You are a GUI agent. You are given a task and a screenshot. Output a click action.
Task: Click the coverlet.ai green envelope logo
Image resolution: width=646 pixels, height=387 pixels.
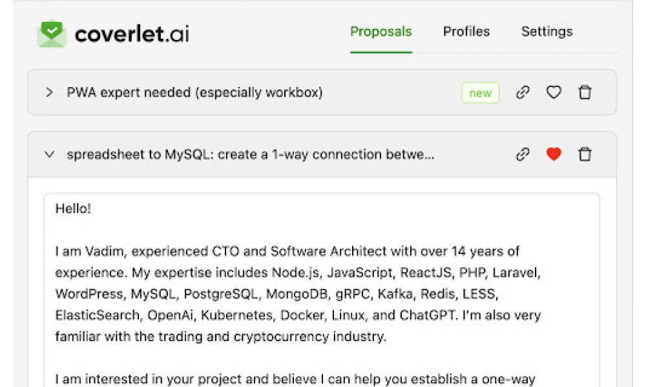pos(52,34)
